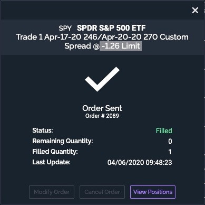Image resolution: width=205 pixels, height=205 pixels.
Task: Select the 04/06/2020 09:48:23 timestamp
Action: pos(140,162)
